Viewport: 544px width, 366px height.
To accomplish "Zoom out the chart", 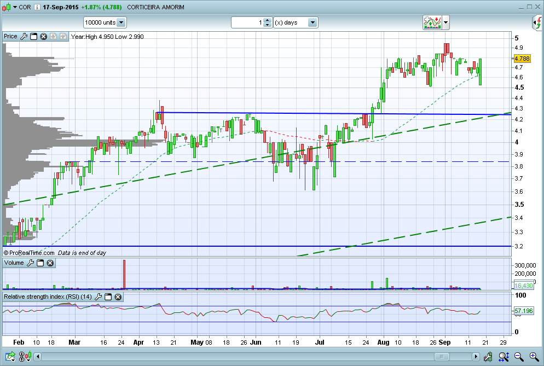I will pyautogui.click(x=519, y=357).
